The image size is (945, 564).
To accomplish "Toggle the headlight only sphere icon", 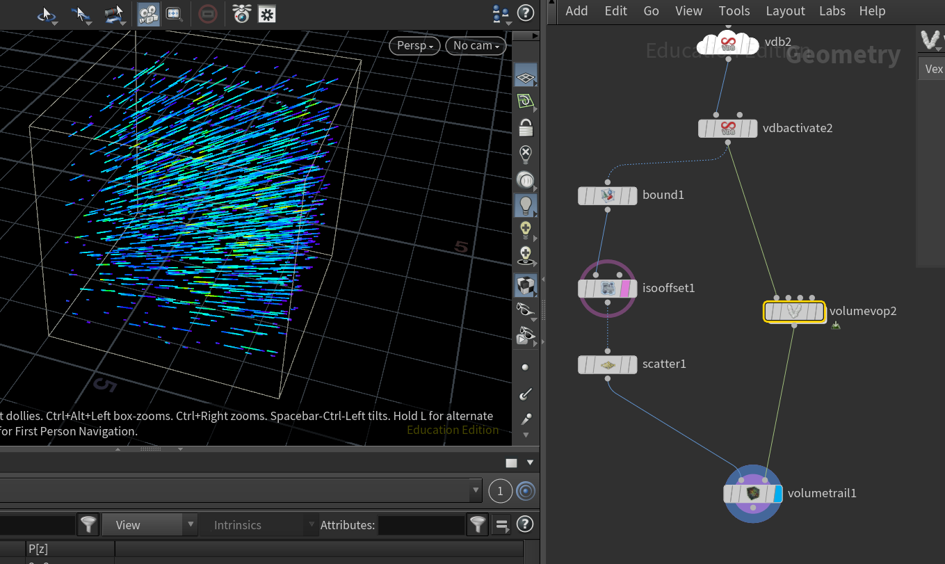I will tap(526, 180).
